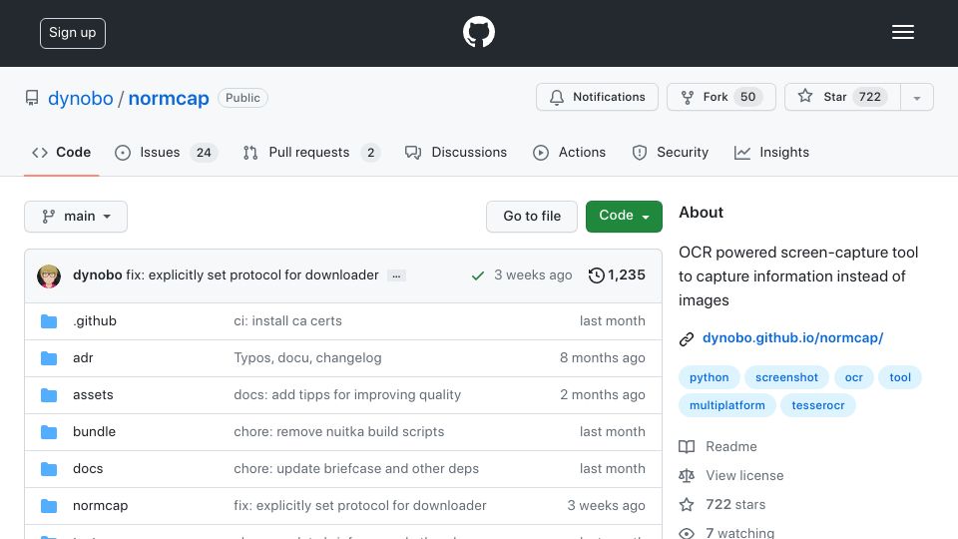Screen dimensions: 958x539
Task: Star the repository with Star button
Action: [x=842, y=97]
